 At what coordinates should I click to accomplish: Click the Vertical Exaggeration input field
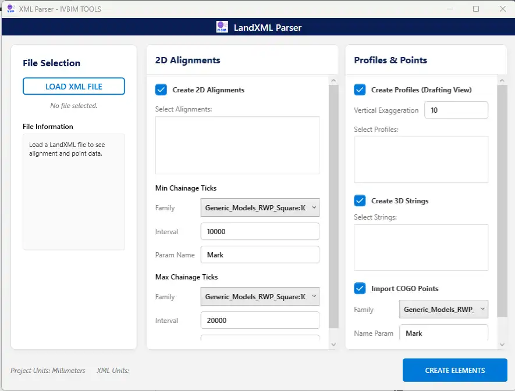[456, 110]
